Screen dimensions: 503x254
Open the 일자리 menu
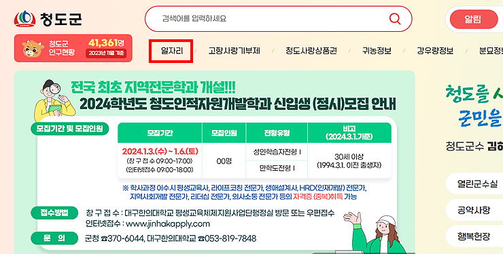pyautogui.click(x=172, y=51)
